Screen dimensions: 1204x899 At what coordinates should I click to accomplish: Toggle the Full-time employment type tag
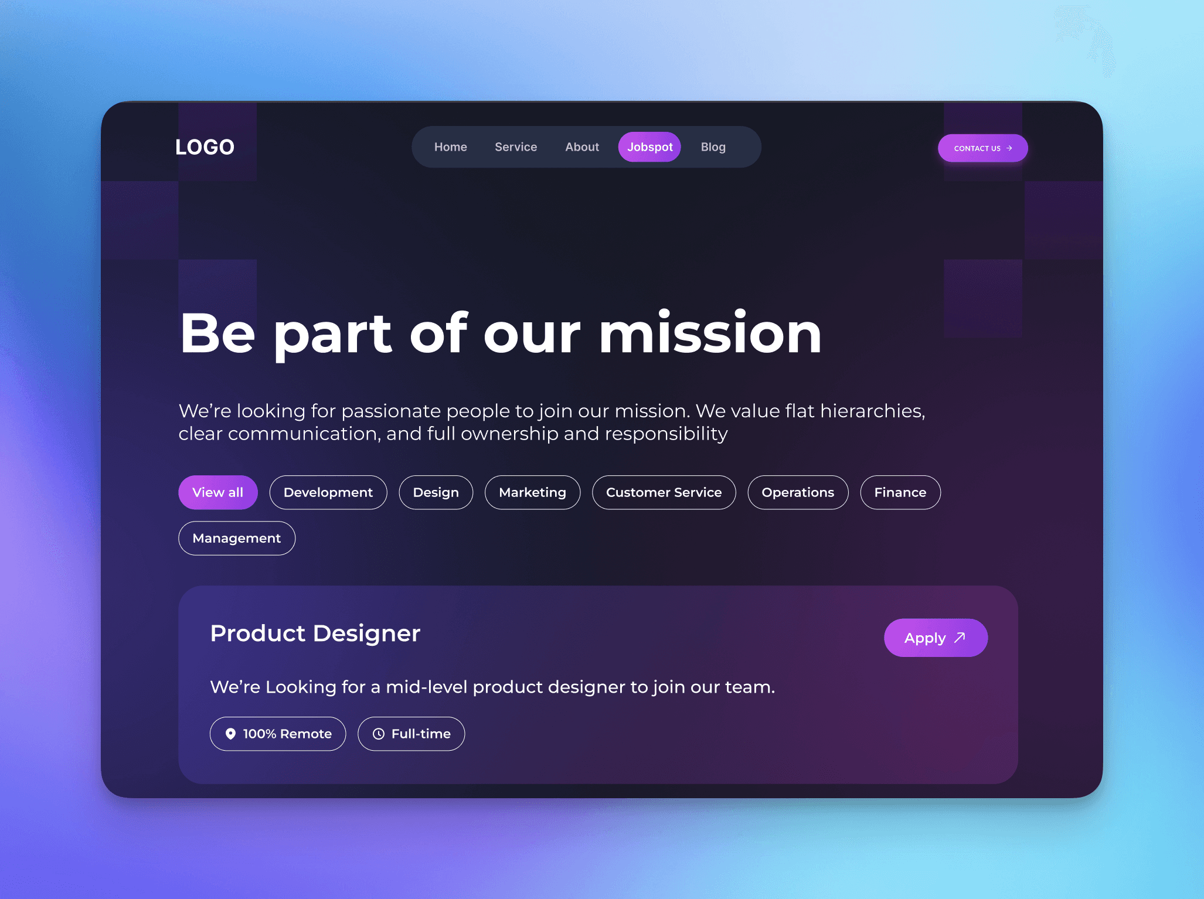click(x=413, y=734)
